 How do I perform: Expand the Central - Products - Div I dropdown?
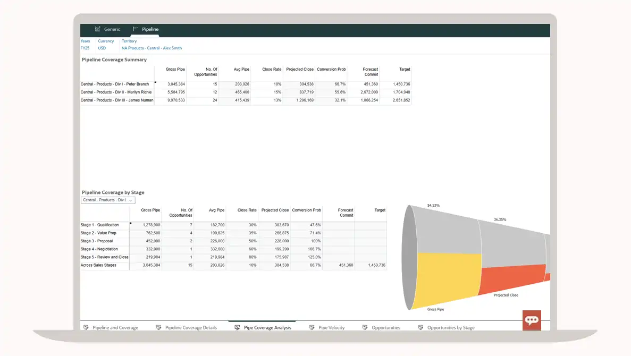click(108, 200)
